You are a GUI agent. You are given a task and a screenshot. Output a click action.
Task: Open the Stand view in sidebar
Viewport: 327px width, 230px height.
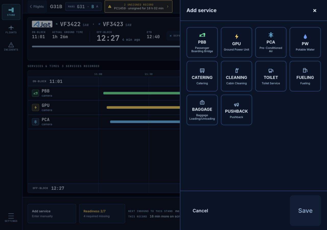[11, 12]
